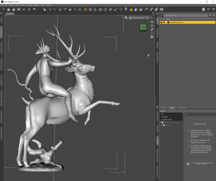This screenshot has width=216, height=181.
Task: Open a file with the open-folder icon
Action: (x=8, y=9)
